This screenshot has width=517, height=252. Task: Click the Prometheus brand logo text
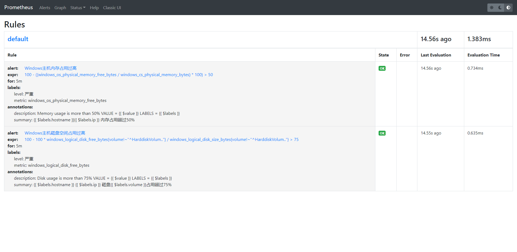[x=19, y=8]
